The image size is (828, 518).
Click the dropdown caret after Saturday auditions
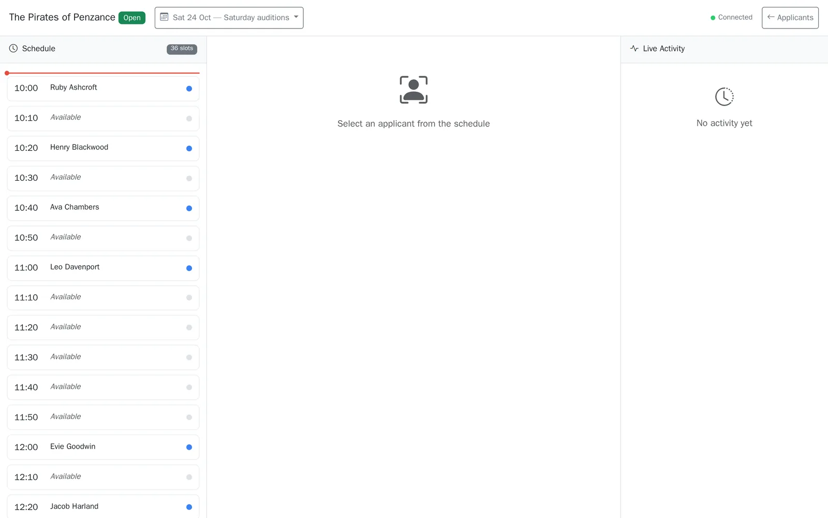point(296,17)
